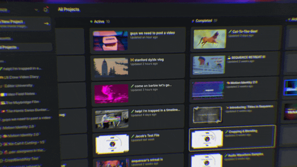Screen dimensions: 297x167
Task: Click pencil icon beside 'Jacob's Test File'
Action: (133, 136)
